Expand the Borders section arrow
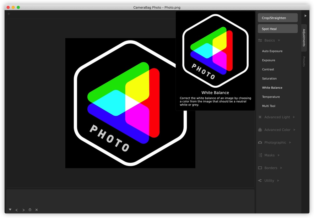The height and width of the screenshot is (218, 314). pyautogui.click(x=281, y=168)
